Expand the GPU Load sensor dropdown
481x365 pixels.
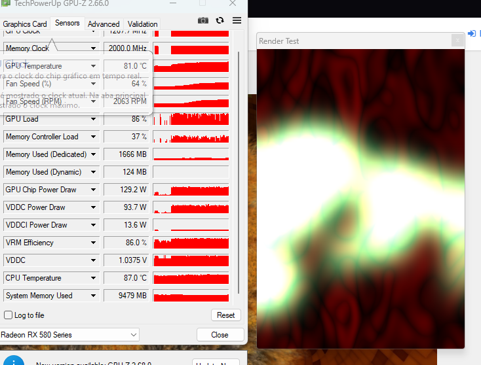[93, 119]
